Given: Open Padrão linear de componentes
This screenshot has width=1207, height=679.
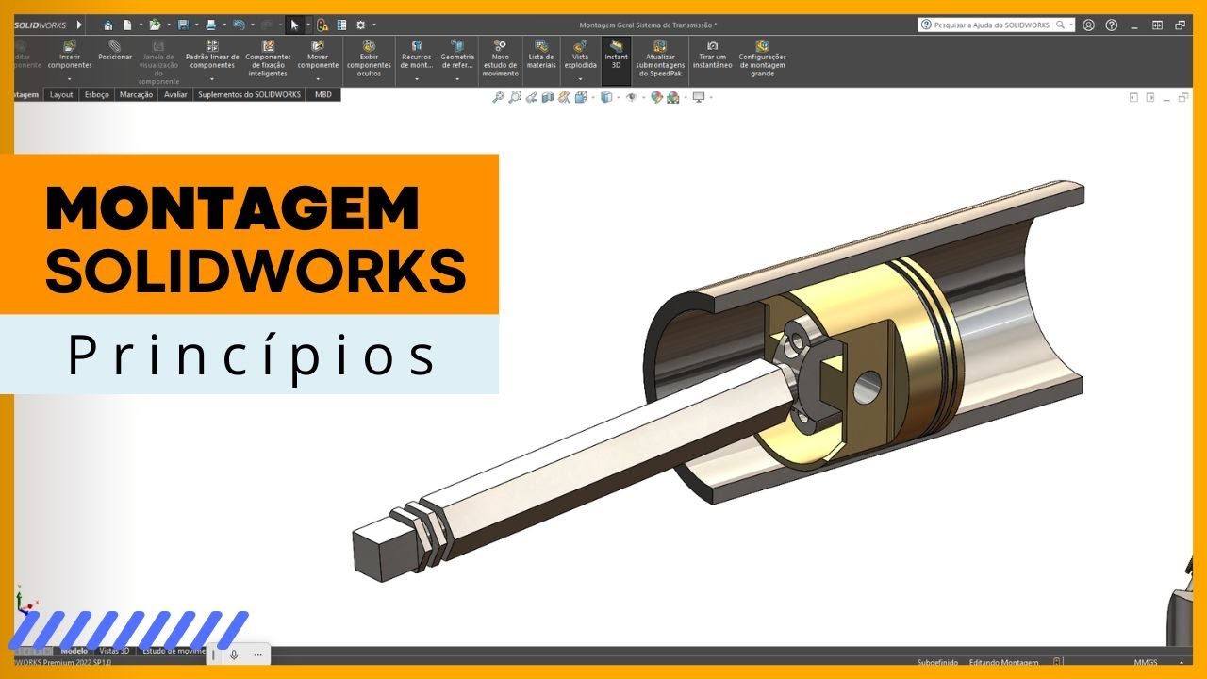Looking at the screenshot, I should 212,56.
